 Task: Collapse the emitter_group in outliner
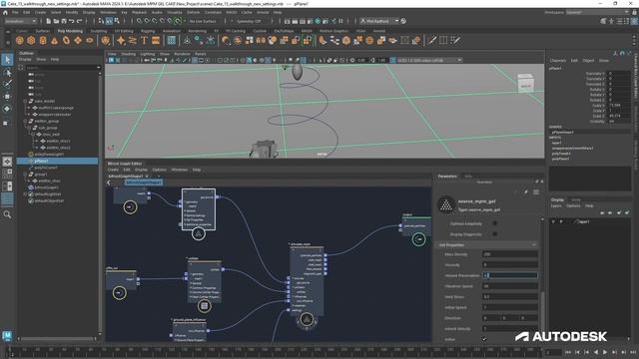[x=25, y=121]
